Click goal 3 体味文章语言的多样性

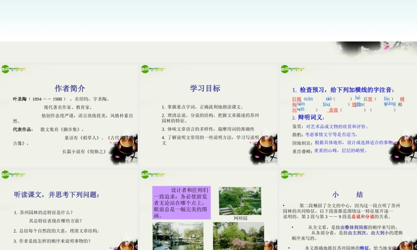tap(208, 129)
